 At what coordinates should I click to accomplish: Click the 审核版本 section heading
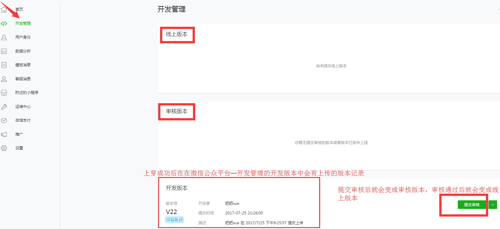pyautogui.click(x=177, y=111)
